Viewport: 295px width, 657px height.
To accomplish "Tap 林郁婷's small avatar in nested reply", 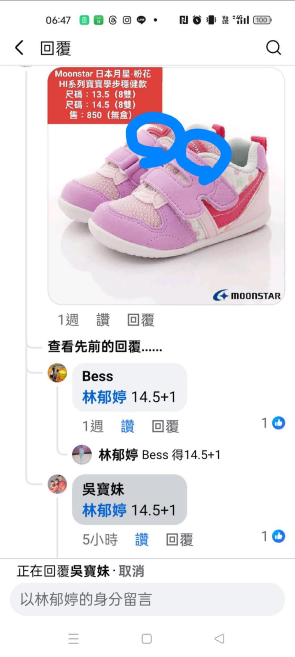I will tap(82, 455).
